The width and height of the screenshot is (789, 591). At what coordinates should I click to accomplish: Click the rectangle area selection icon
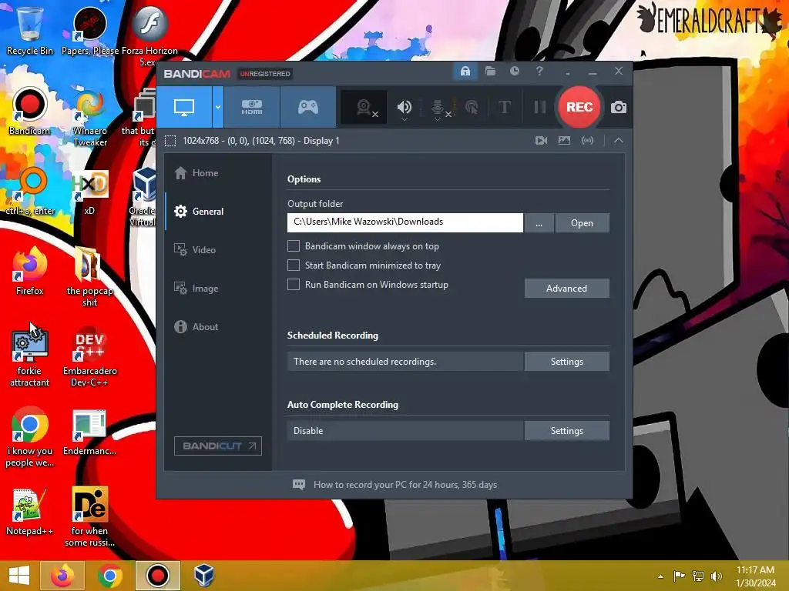(x=170, y=141)
